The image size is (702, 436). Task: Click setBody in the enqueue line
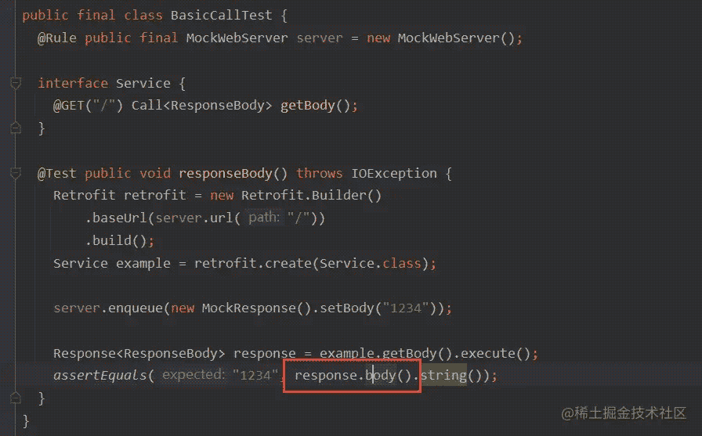346,308
